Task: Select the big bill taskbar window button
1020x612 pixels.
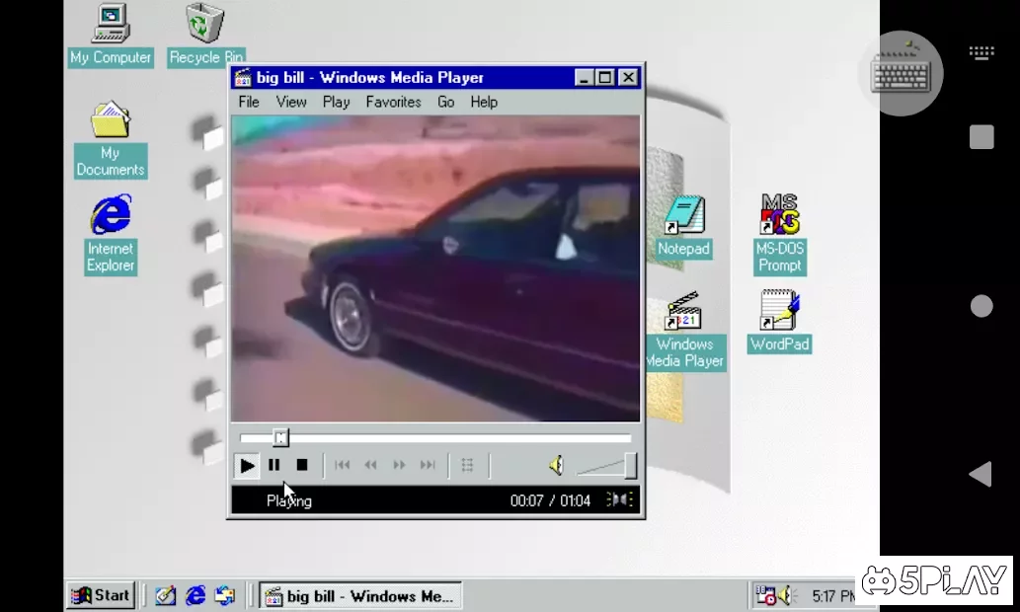Action: (360, 595)
